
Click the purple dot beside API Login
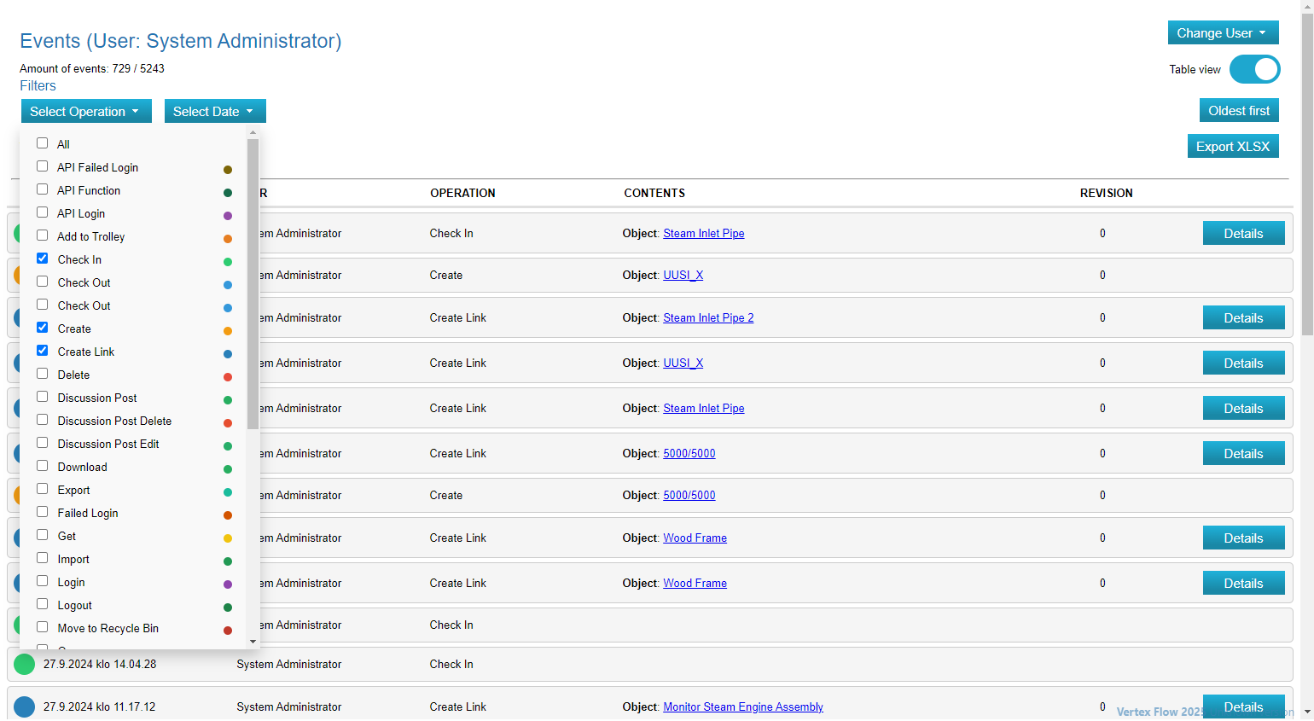228,216
